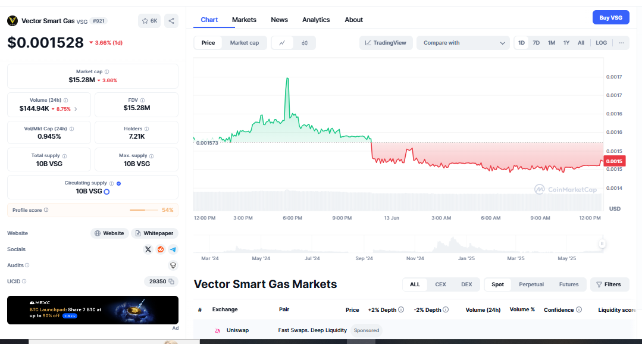Set chart range to All
Screen dimensions: 642x344
point(581,43)
